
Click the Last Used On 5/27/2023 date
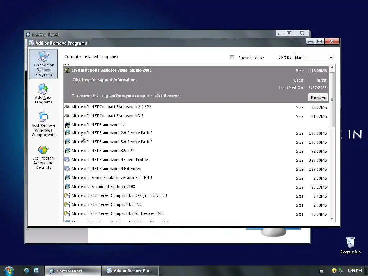318,88
